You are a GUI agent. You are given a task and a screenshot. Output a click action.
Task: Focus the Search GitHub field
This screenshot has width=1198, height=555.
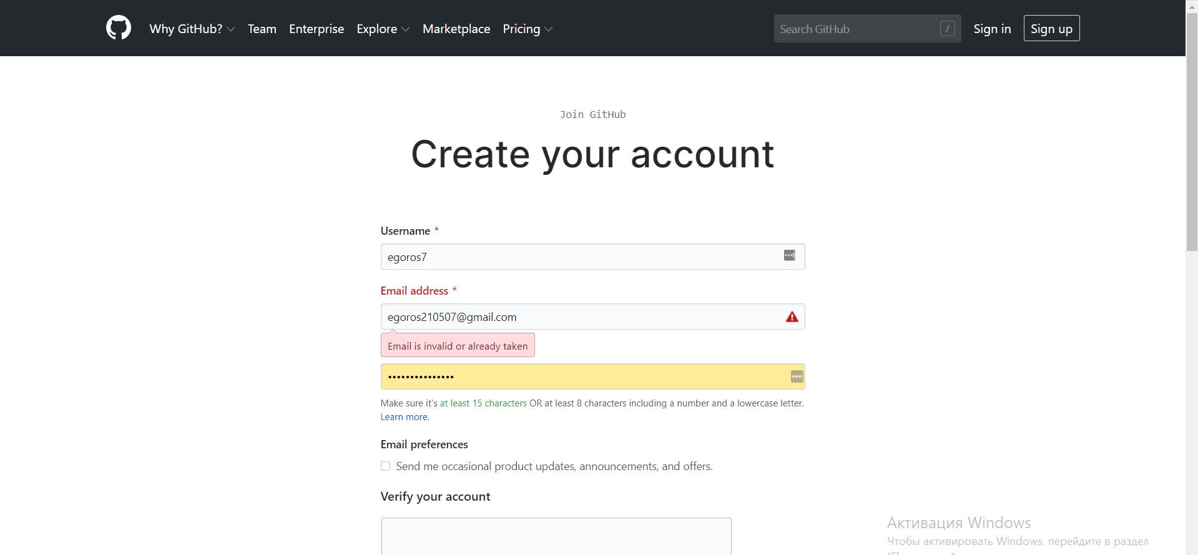coord(867,29)
